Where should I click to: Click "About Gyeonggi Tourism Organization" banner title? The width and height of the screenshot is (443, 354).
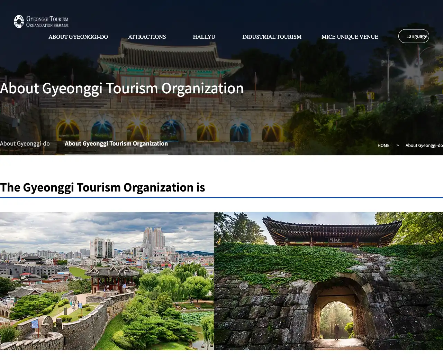tap(122, 88)
